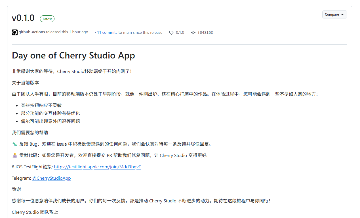The image size is (360, 218).
Task: Click the github-actions username
Action: [31, 32]
